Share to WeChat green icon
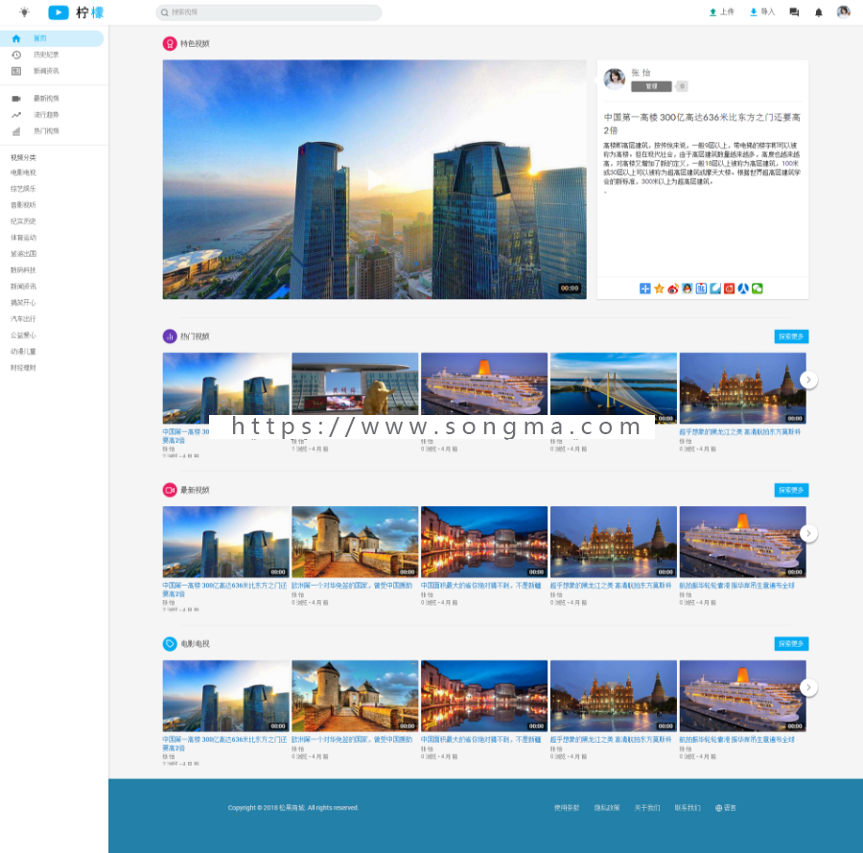863x853 pixels. [758, 288]
